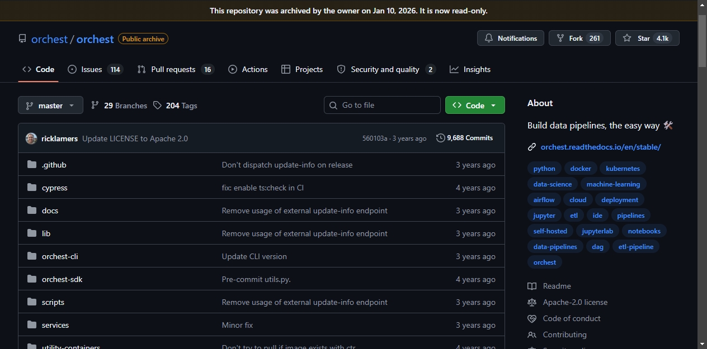Select the python topic tag
Viewport: 707px width, 349px height.
click(x=544, y=169)
